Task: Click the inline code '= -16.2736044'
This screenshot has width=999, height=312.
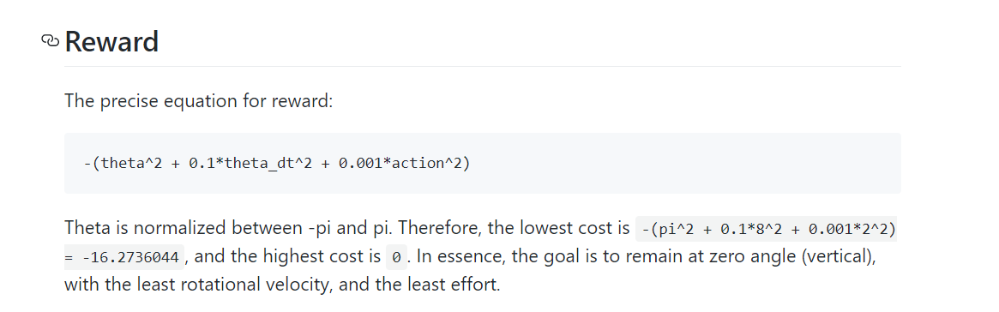Action: coord(124,257)
